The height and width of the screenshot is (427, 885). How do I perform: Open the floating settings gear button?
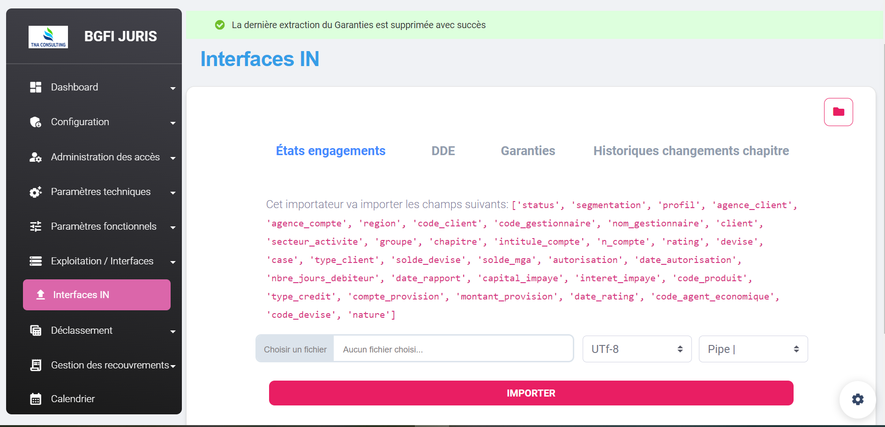(857, 399)
